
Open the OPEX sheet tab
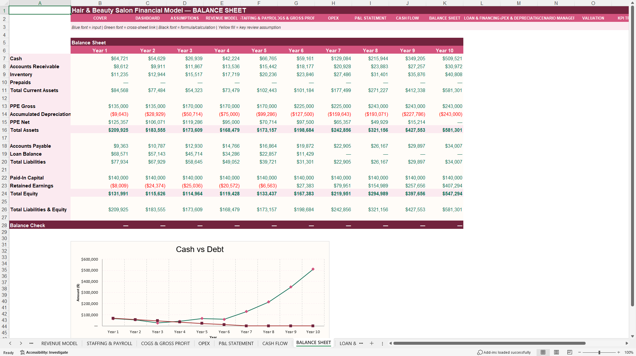204,343
